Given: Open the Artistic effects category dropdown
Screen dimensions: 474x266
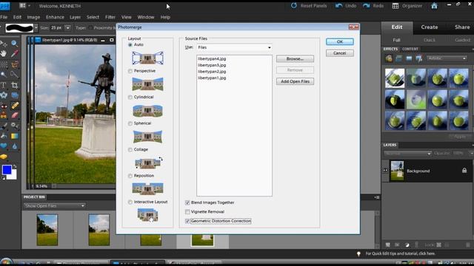Looking at the screenshot, I should pyautogui.click(x=447, y=58).
